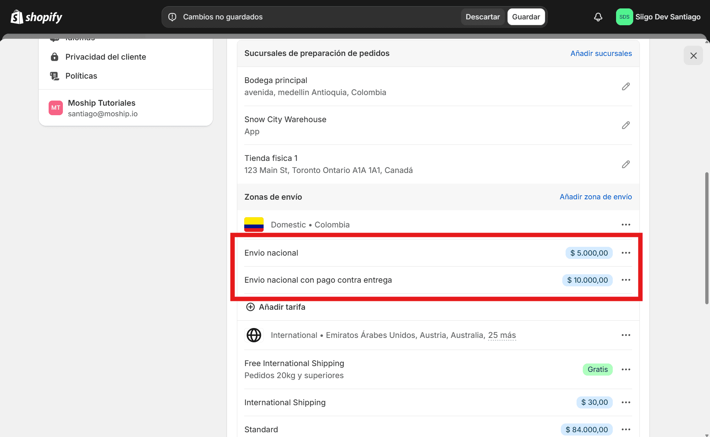Close the settings panel

click(693, 56)
